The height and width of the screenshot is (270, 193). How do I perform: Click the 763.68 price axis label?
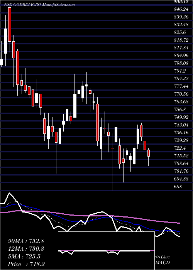[x=181, y=102]
